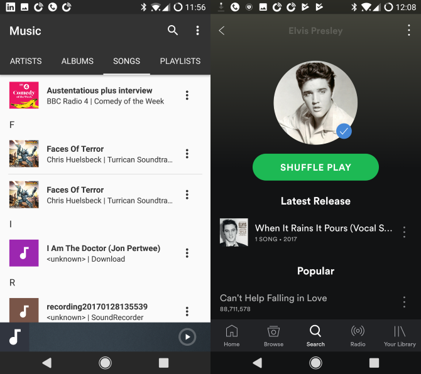Click the play button in now-playing bar
This screenshot has height=374, width=421.
tap(187, 337)
